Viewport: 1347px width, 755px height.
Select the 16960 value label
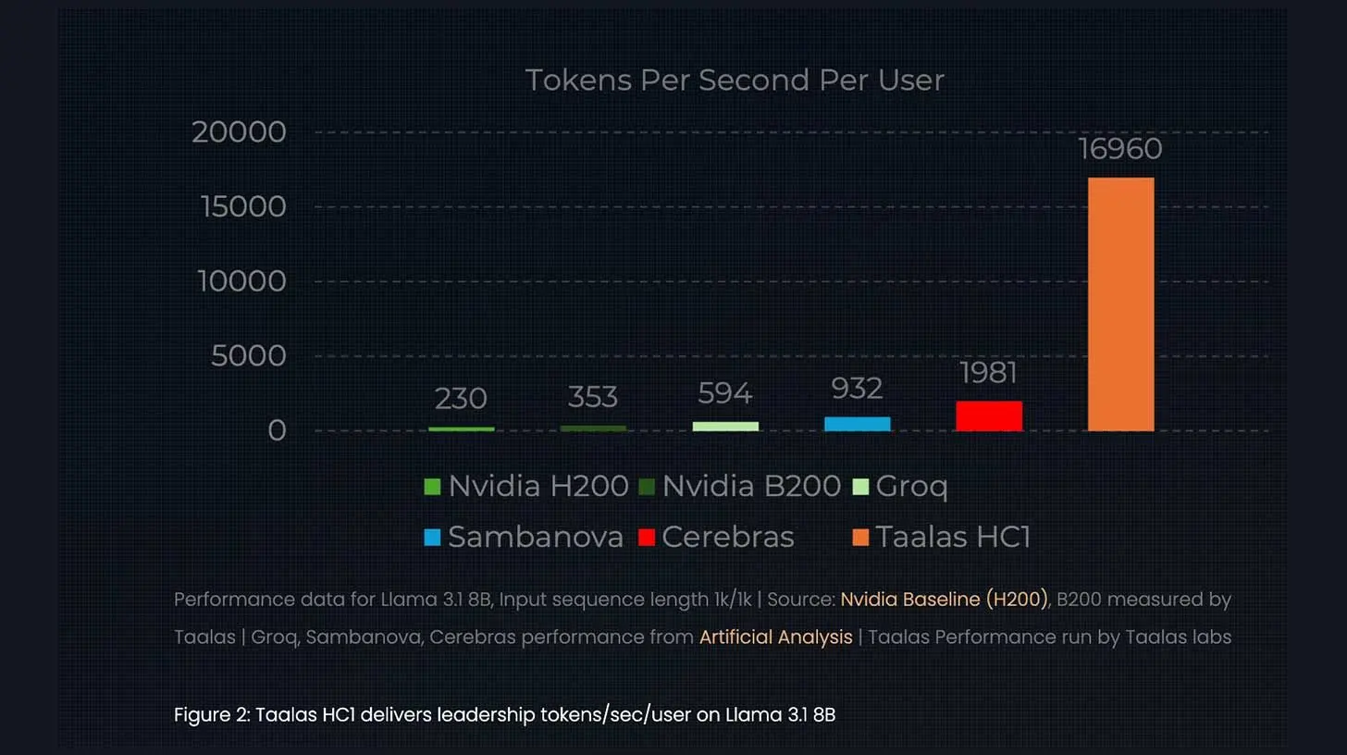tap(1120, 149)
